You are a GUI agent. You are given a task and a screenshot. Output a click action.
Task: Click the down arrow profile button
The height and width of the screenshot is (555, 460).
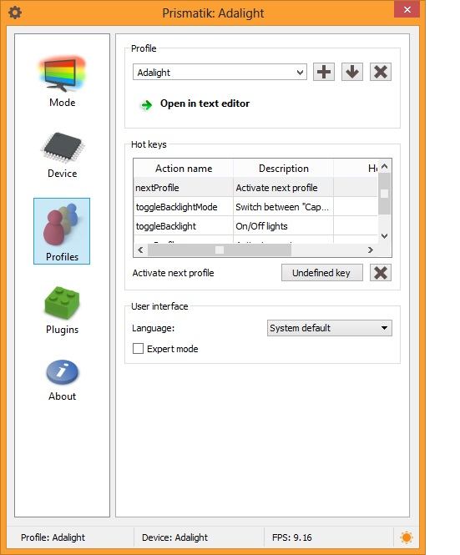[x=352, y=73]
